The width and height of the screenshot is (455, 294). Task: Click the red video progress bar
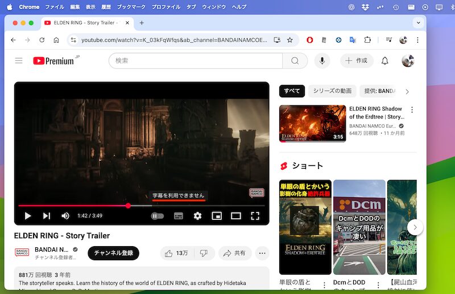[141, 206]
